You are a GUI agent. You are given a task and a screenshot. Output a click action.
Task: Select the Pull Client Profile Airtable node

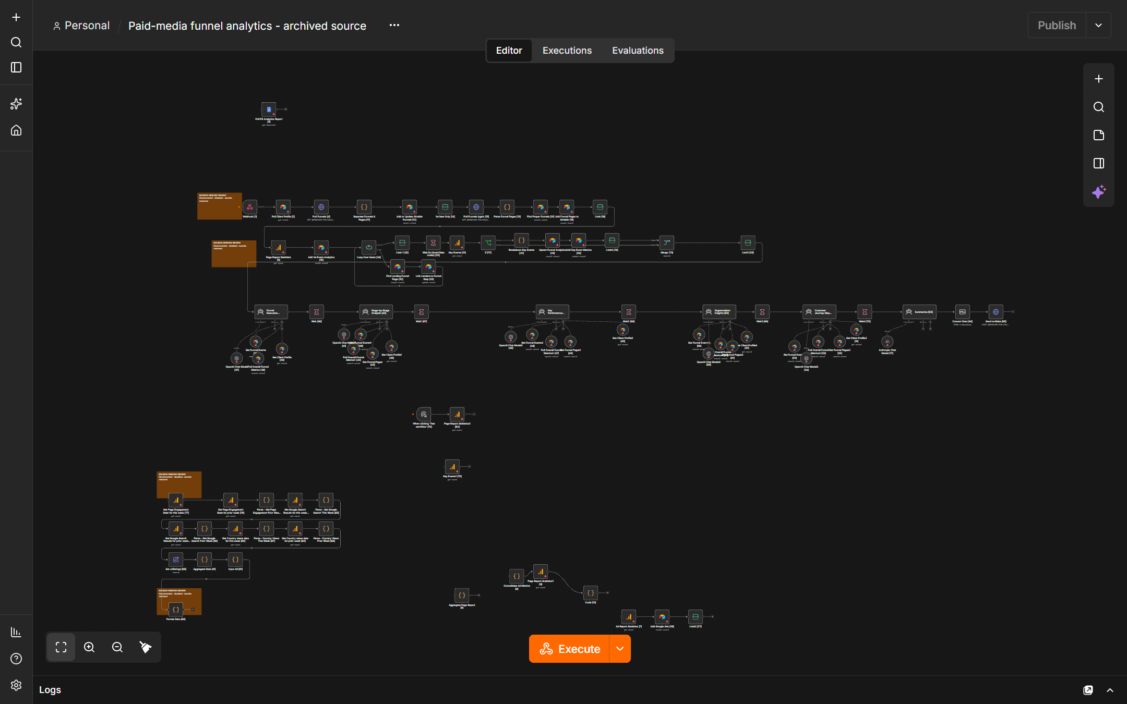283,207
